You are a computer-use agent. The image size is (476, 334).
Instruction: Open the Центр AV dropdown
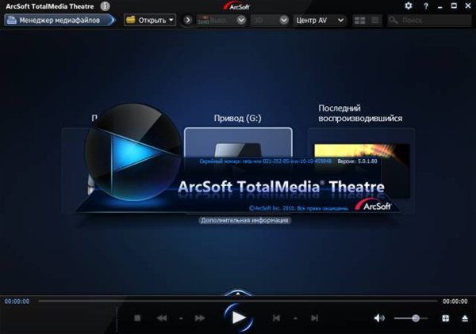click(320, 21)
